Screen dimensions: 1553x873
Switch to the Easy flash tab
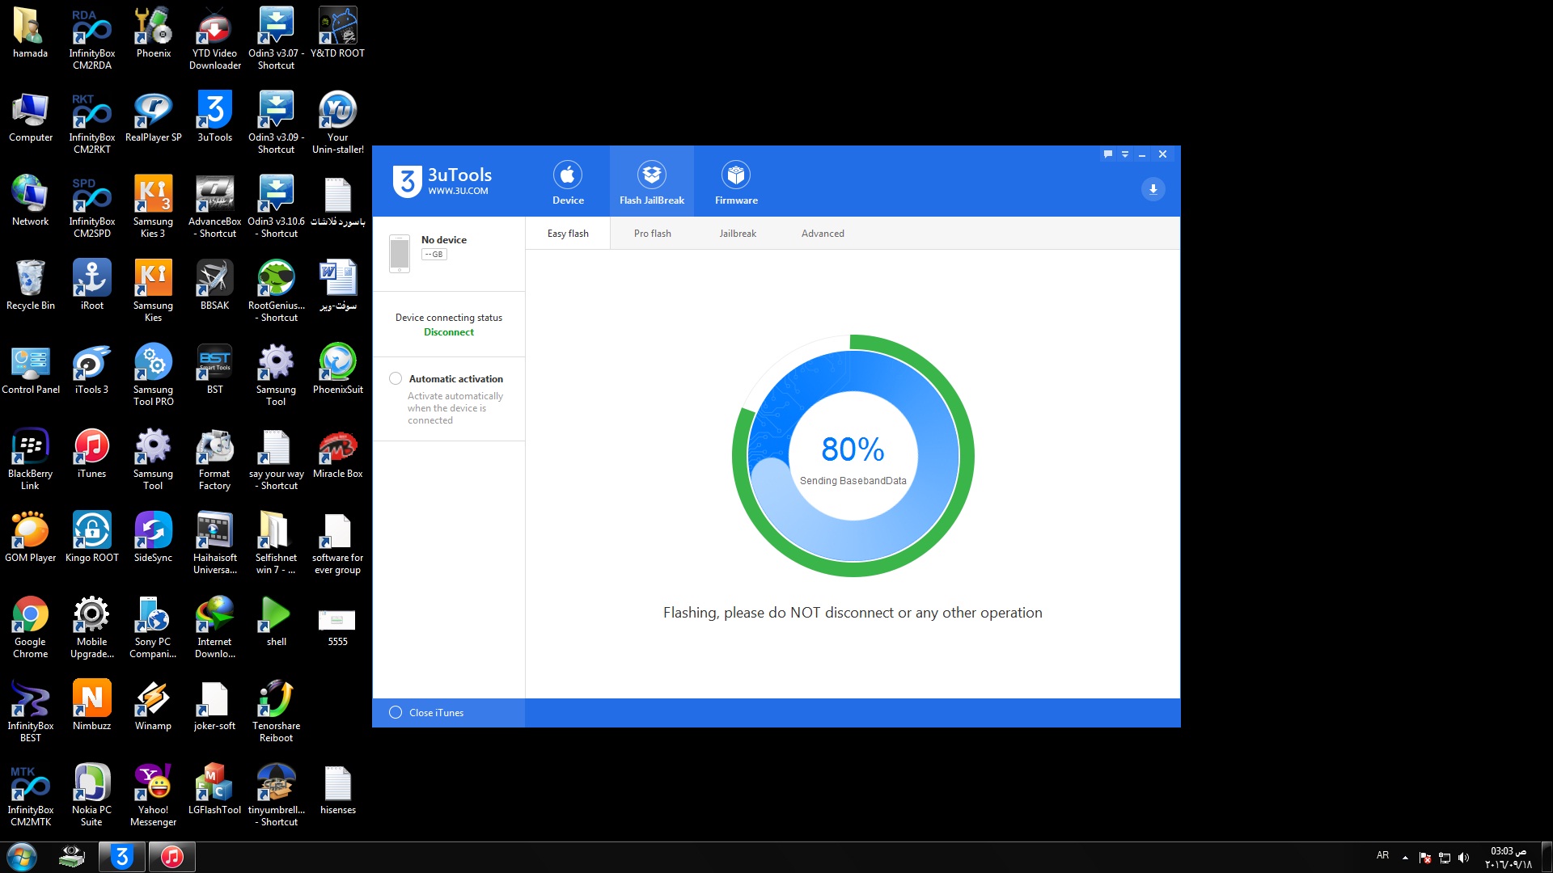click(x=568, y=234)
